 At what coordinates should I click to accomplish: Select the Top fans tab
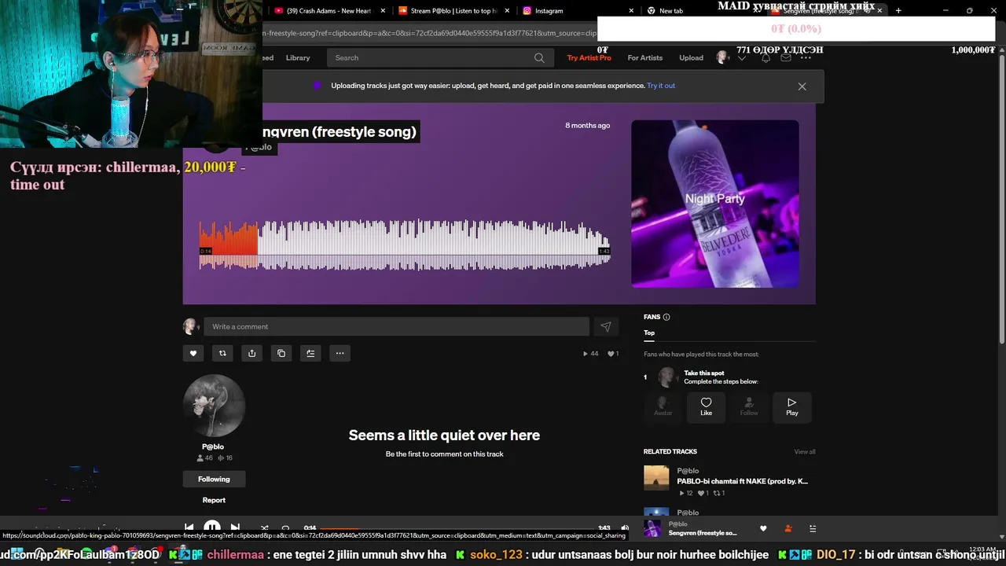[x=649, y=333]
